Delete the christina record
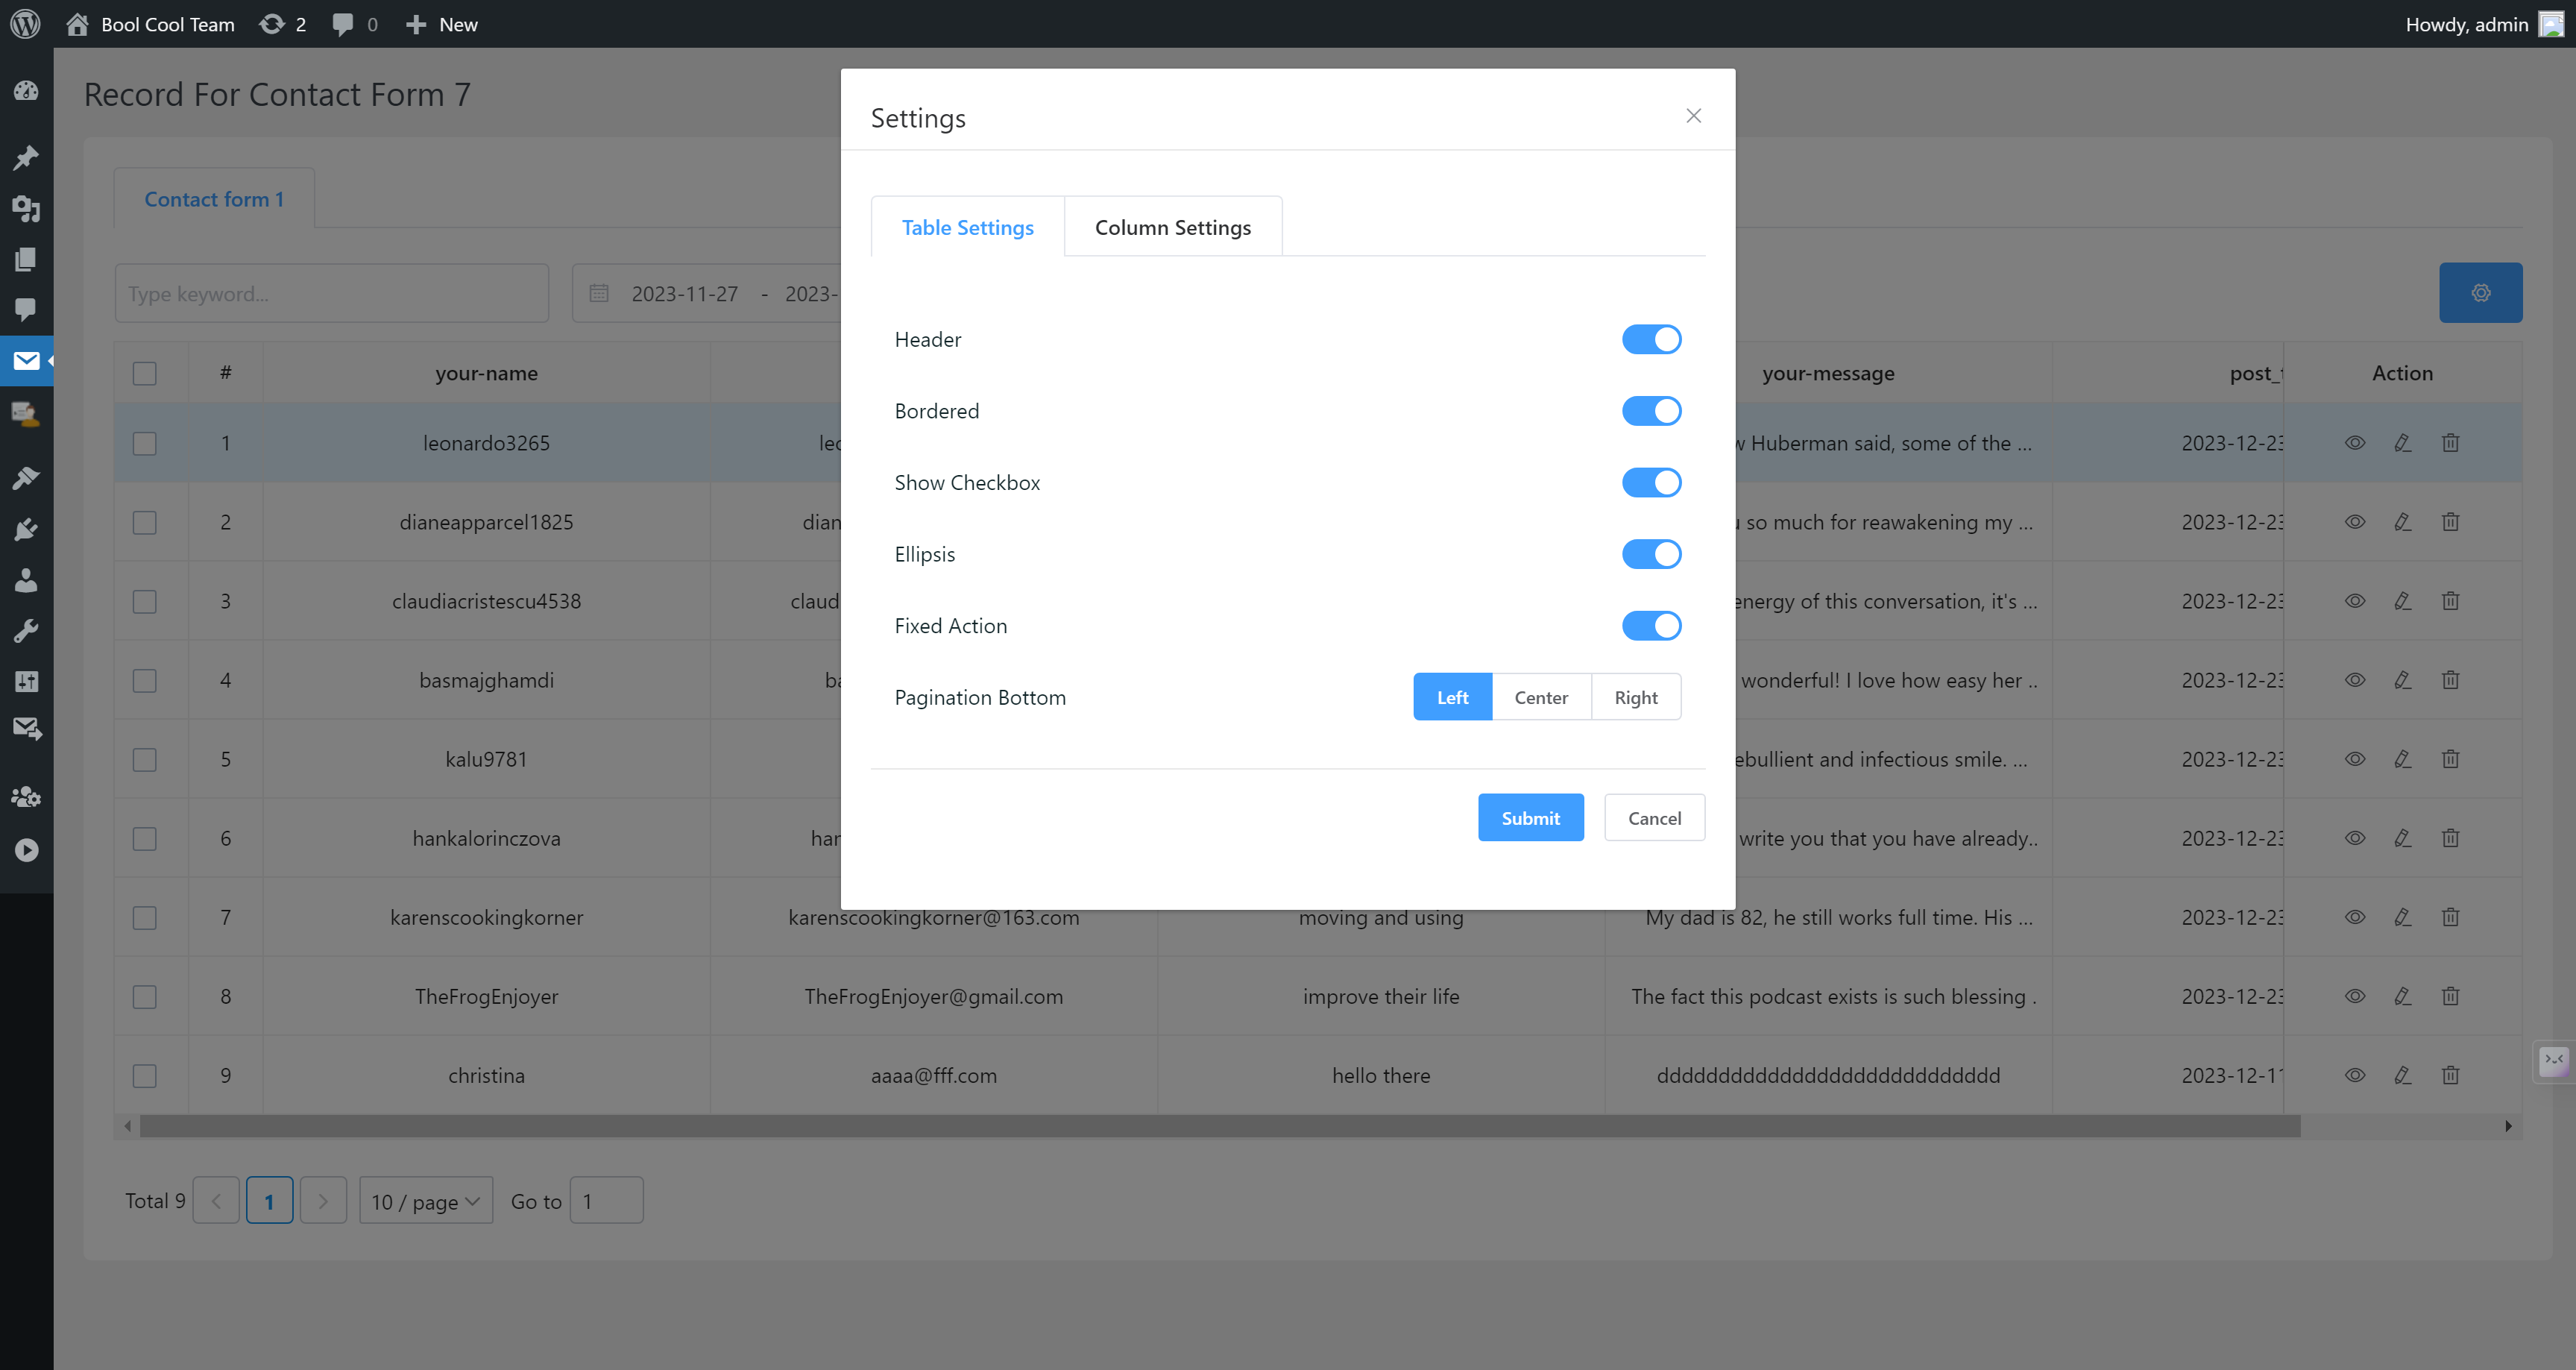This screenshot has width=2576, height=1370. (2450, 1075)
